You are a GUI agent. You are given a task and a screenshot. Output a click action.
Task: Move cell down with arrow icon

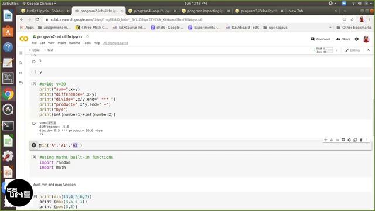pos(332,140)
